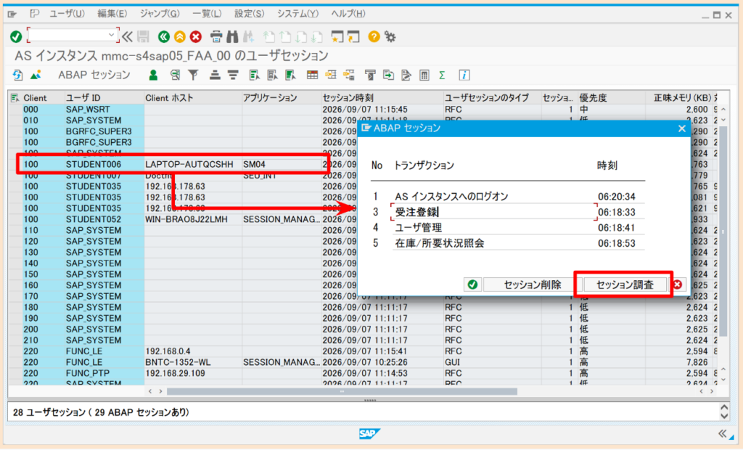Viewport: 743px width, 450px height.
Task: Click the Sort Ascending icon
Action: tap(215, 75)
